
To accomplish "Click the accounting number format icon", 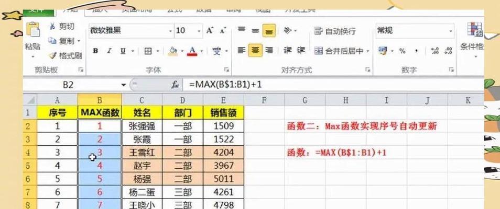I will coord(383,51).
